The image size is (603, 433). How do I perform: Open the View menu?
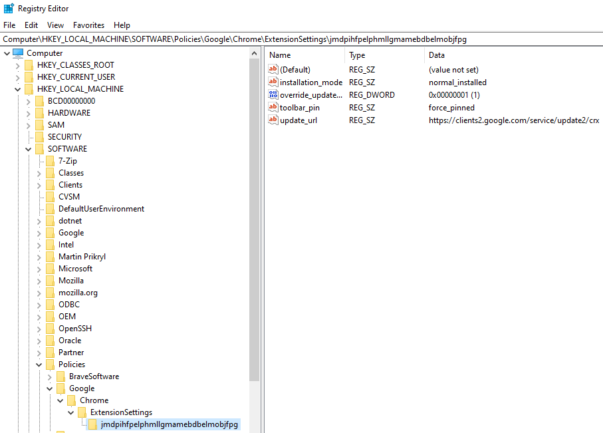(55, 25)
